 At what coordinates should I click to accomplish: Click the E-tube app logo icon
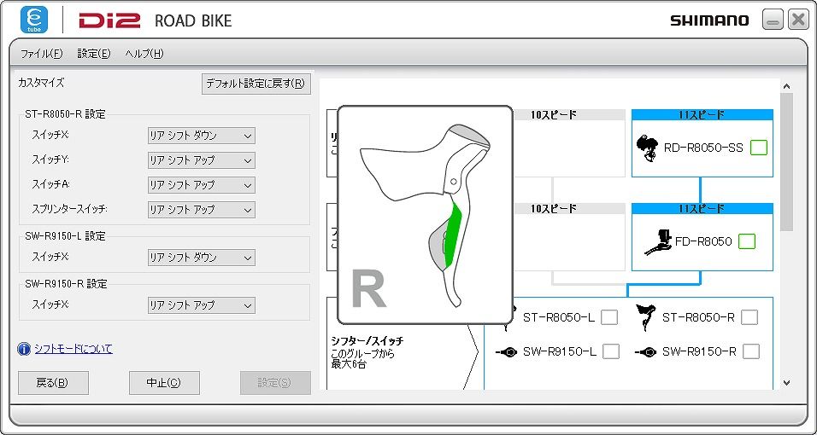coord(34,20)
